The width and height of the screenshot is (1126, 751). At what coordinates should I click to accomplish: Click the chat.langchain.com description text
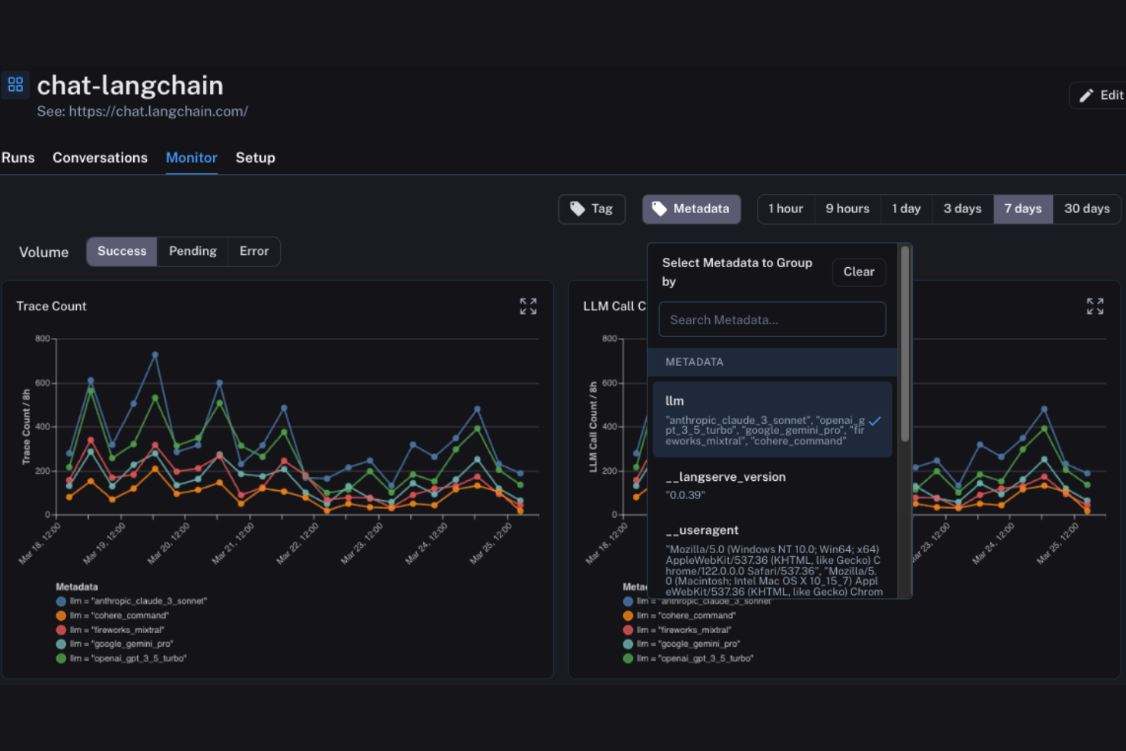pos(142,111)
